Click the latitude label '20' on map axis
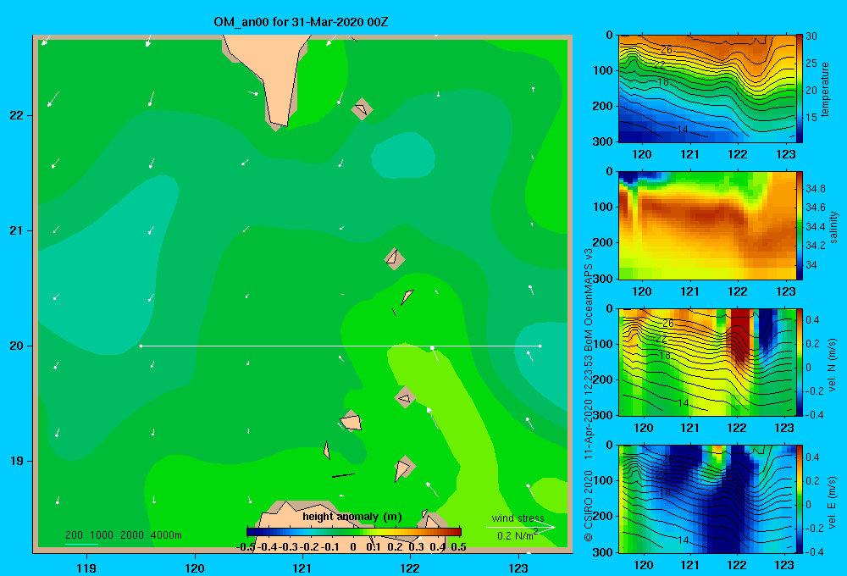Image resolution: width=847 pixels, height=576 pixels. (x=17, y=346)
